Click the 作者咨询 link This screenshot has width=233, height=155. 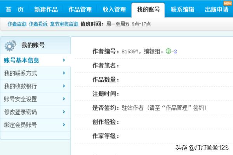tap(17, 24)
